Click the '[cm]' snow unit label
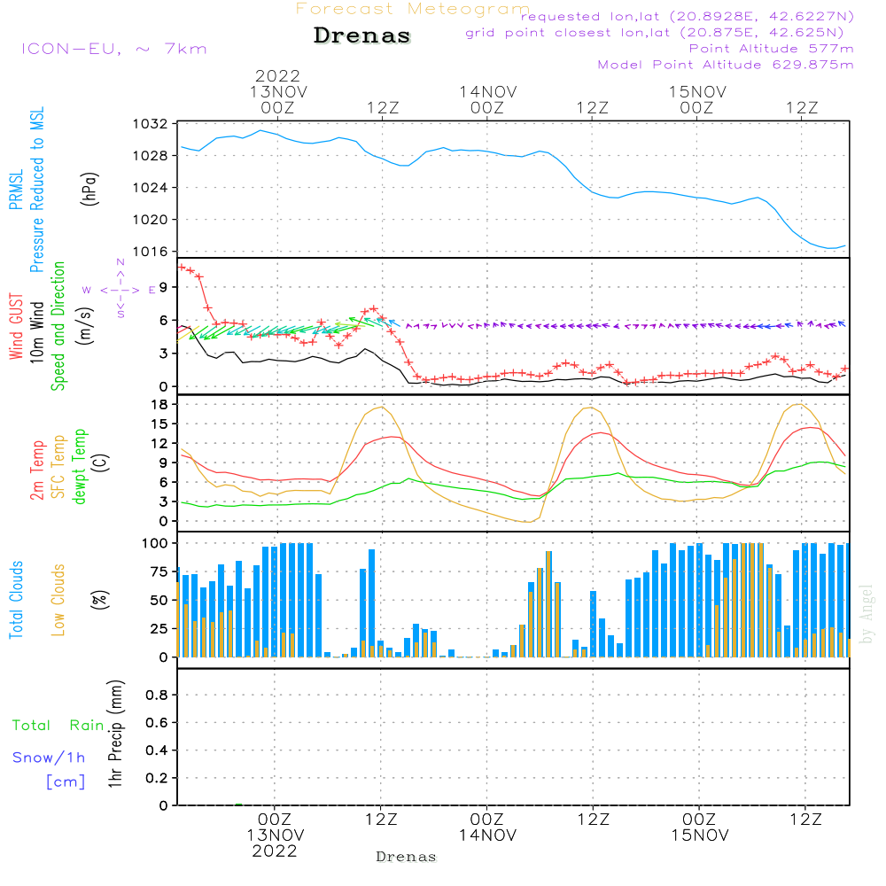 tap(66, 782)
